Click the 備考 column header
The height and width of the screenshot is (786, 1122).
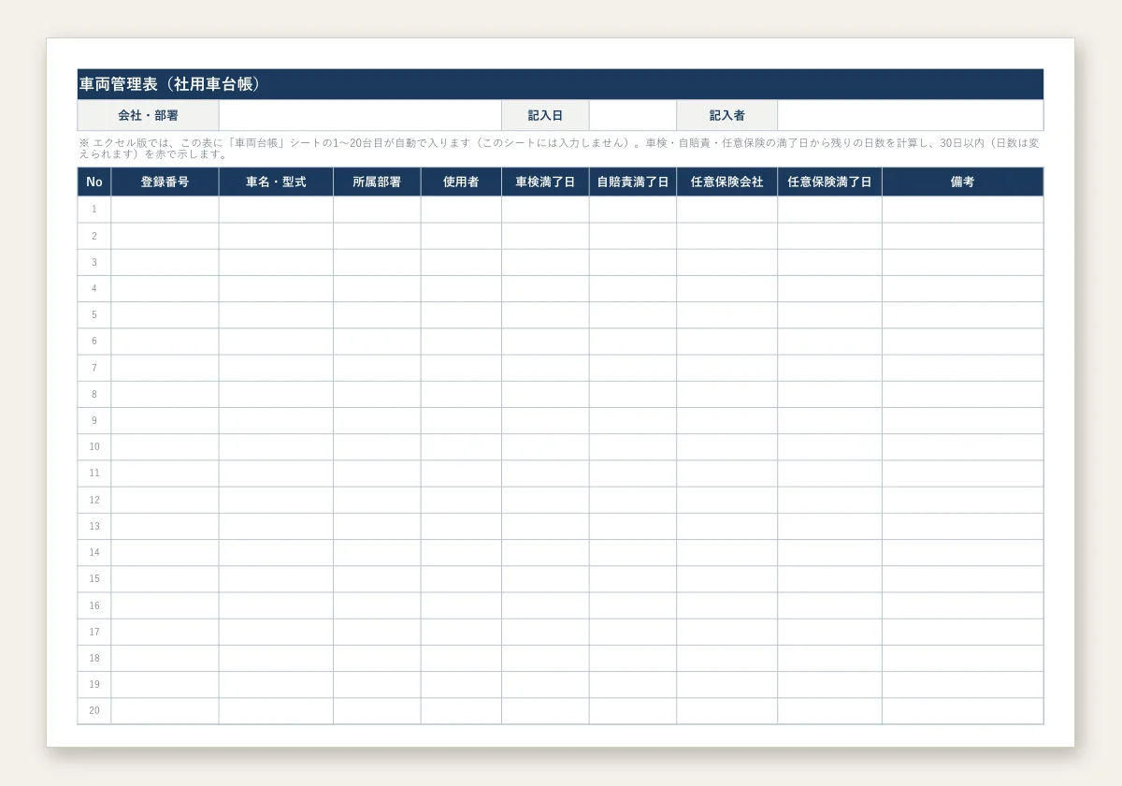click(x=963, y=182)
